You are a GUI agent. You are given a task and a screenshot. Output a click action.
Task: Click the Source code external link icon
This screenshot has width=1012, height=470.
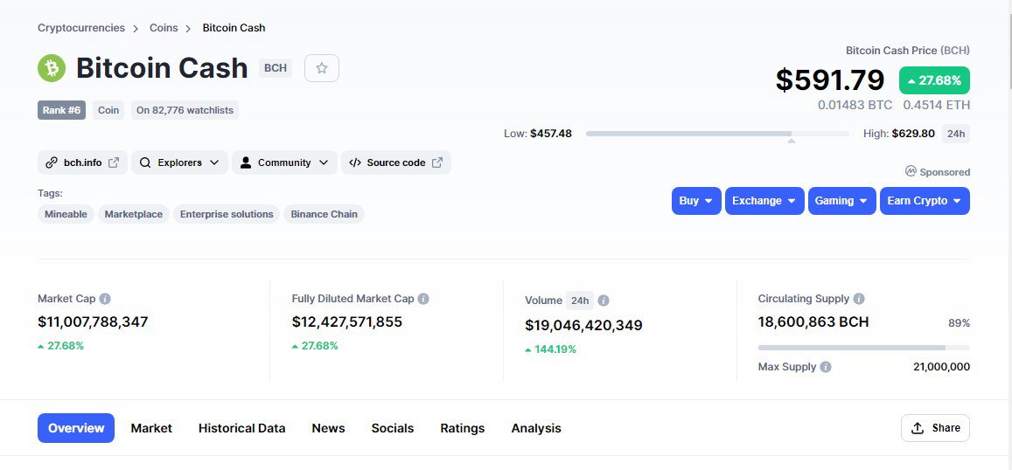point(437,162)
